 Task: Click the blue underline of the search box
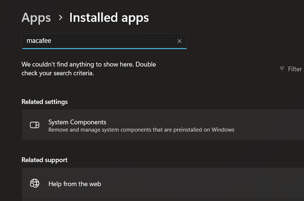click(104, 48)
